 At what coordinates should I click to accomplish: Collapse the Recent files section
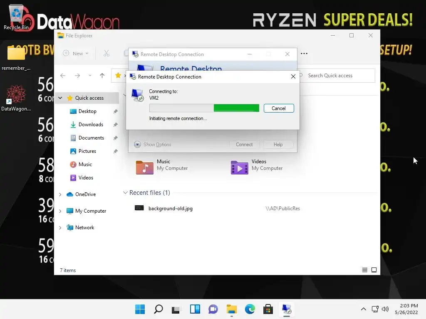click(x=125, y=193)
